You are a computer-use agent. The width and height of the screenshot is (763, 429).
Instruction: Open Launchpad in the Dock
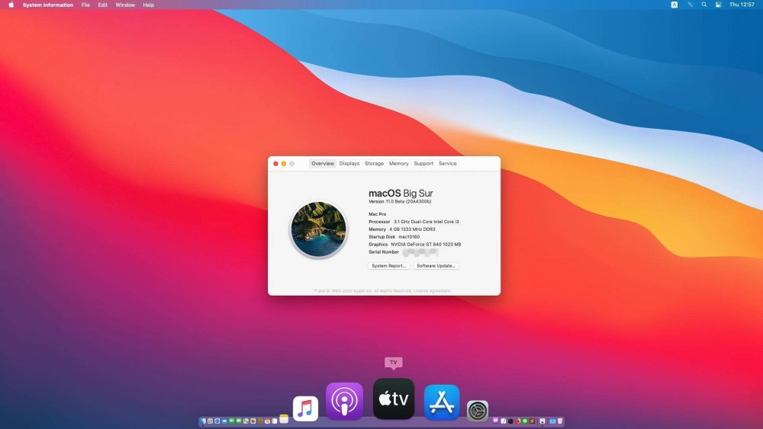[211, 421]
